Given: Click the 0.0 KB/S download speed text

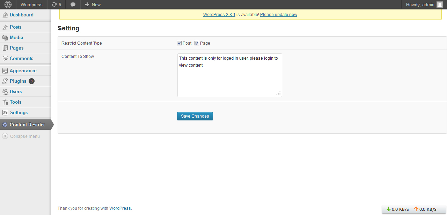Looking at the screenshot, I should click(400, 209).
